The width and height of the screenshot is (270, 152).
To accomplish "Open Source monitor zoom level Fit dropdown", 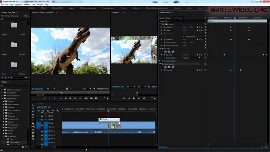I will click(51, 89).
